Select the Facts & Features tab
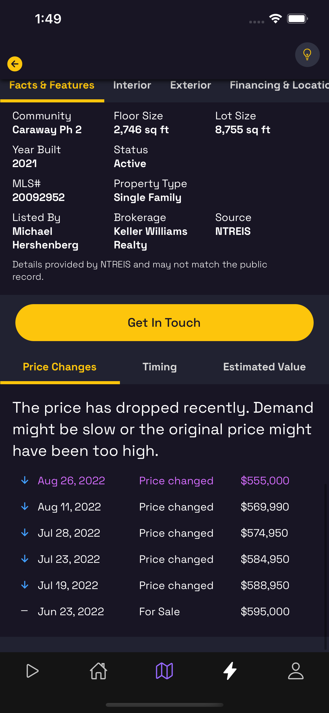Screen dimensions: 329x713 pyautogui.click(x=52, y=85)
